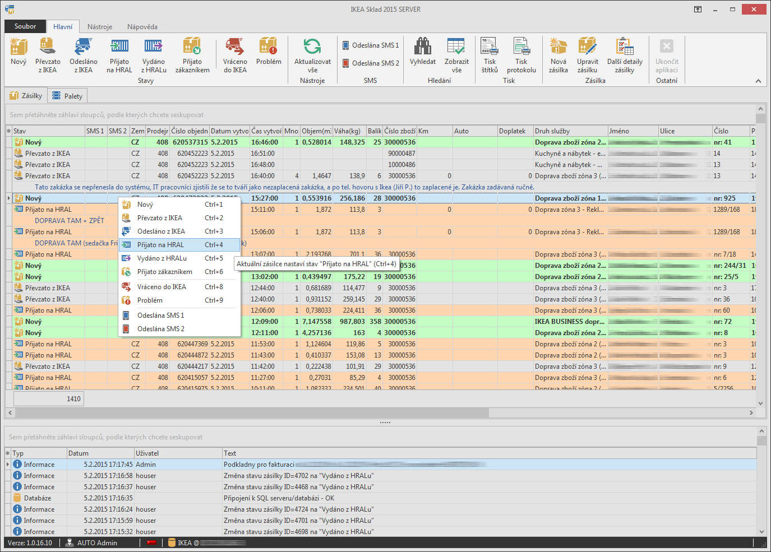Click the ribbon display options button
771x552 pixels.
pos(698,10)
